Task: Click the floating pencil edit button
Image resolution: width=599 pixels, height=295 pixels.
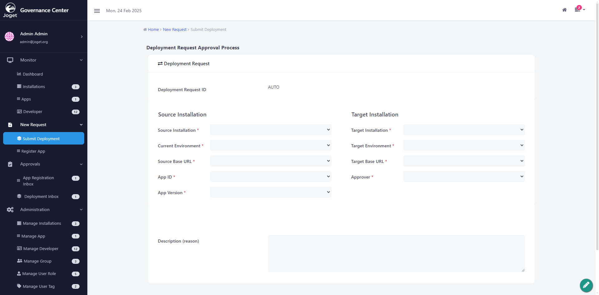Action: click(586, 285)
